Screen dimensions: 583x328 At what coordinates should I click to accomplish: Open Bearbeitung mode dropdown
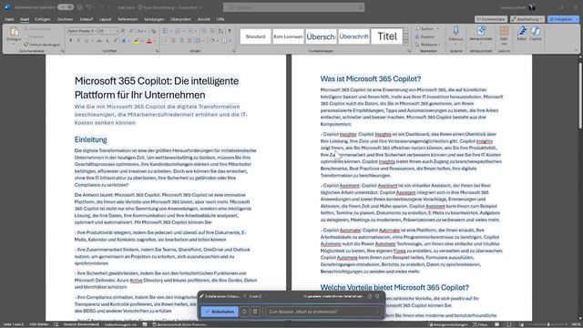(x=527, y=19)
